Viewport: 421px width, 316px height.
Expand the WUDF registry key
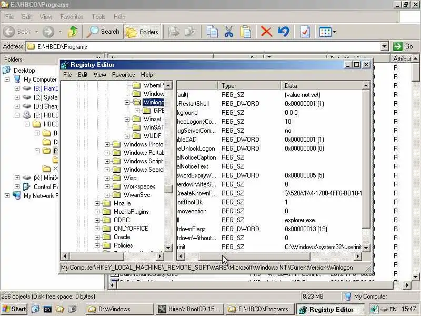point(127,136)
